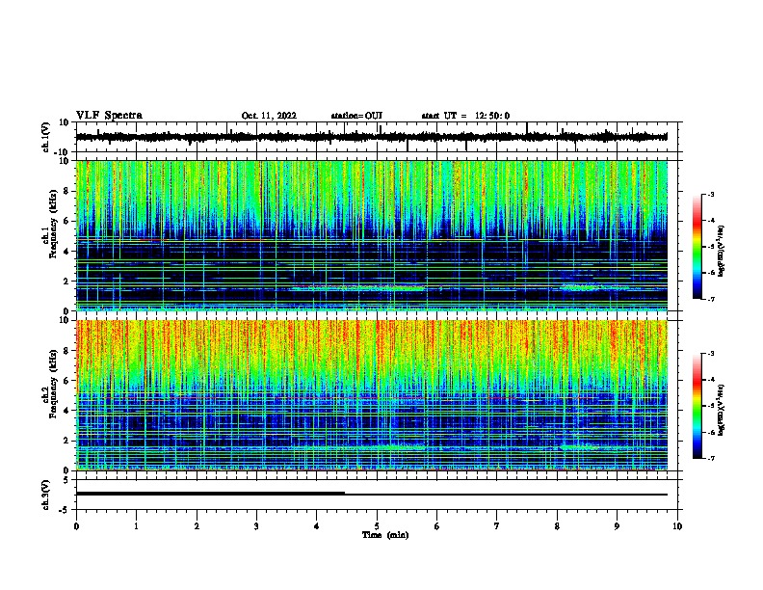Click time axis tick label "3"
This screenshot has width=763, height=590.
[256, 526]
